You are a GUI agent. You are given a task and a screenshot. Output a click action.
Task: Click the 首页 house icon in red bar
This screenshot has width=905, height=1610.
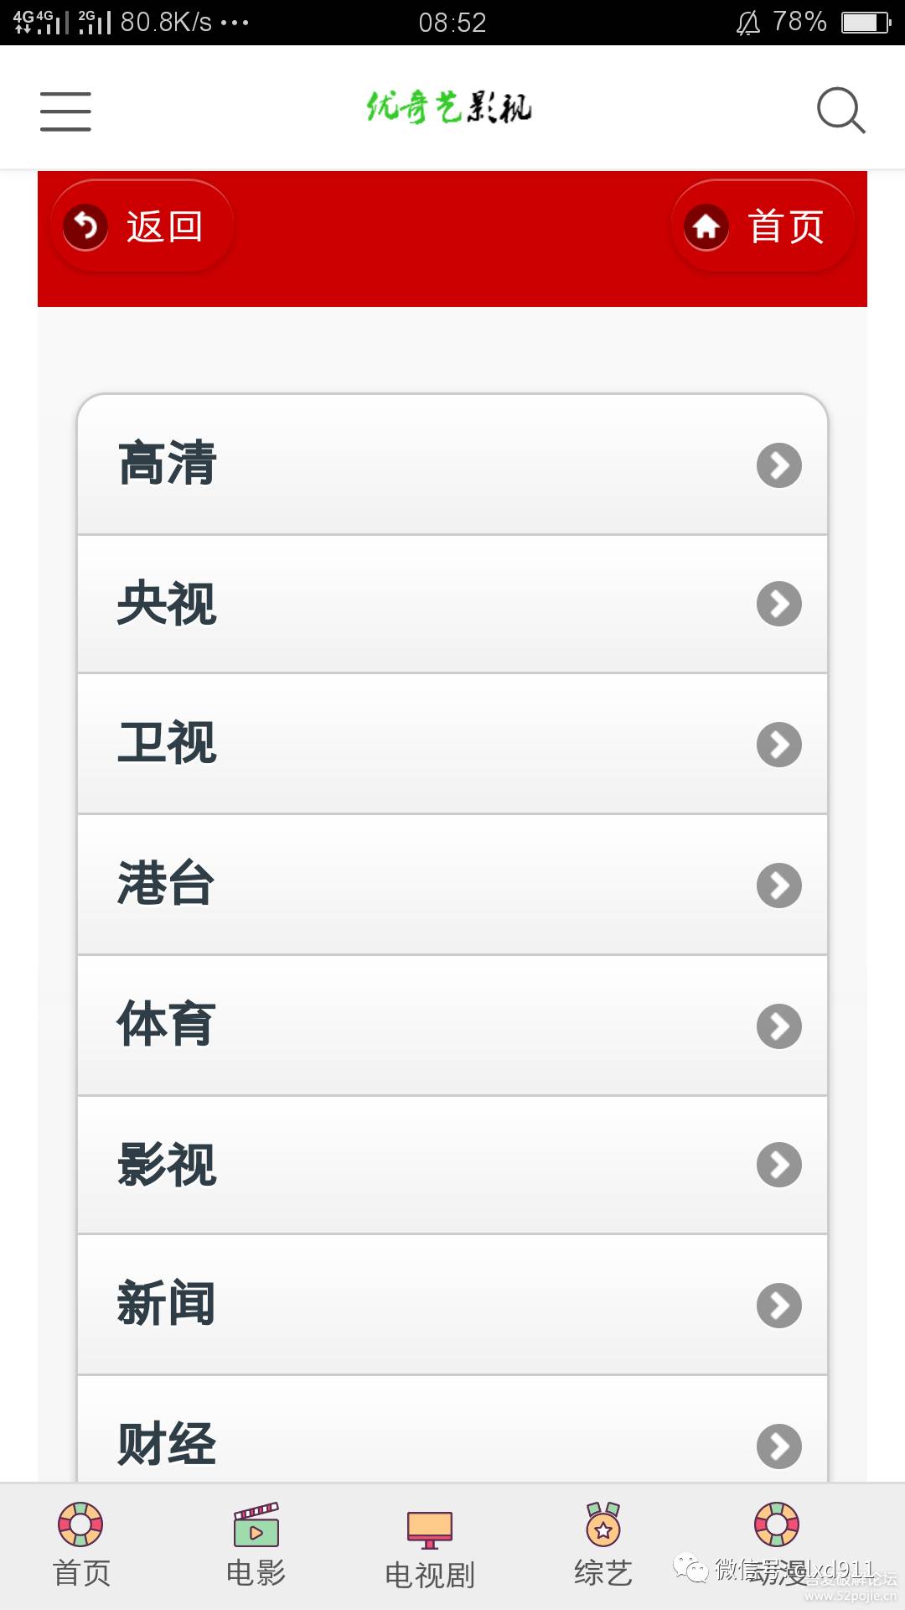pos(706,226)
